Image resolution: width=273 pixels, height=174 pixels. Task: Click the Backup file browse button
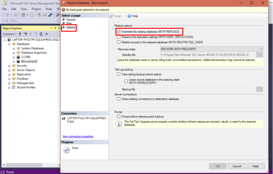(x=260, y=89)
